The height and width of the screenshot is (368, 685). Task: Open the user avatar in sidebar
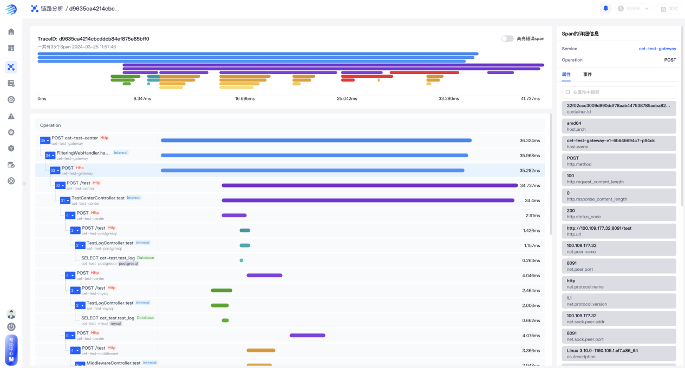11,314
